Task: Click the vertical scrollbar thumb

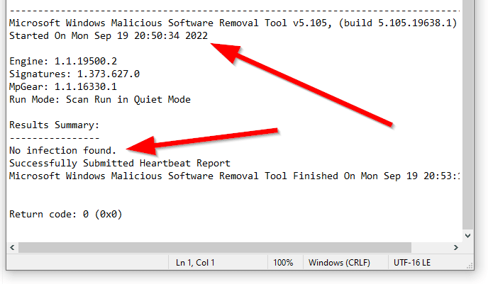Action: pos(467,114)
